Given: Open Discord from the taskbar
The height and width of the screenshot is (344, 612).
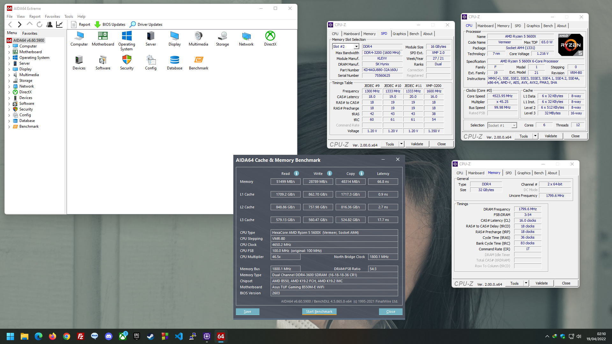Looking at the screenshot, I should [109, 336].
